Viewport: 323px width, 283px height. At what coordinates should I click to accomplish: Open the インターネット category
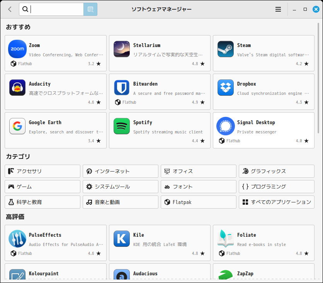pyautogui.click(x=121, y=171)
